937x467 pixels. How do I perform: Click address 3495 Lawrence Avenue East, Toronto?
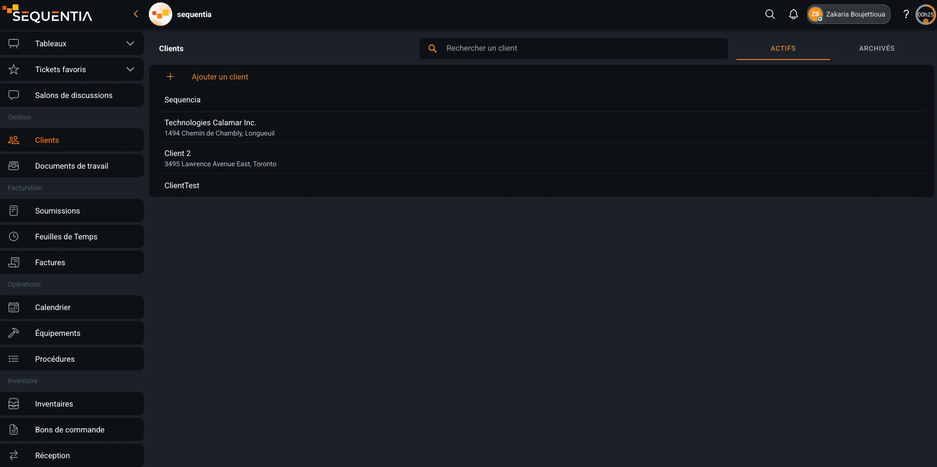pos(220,164)
